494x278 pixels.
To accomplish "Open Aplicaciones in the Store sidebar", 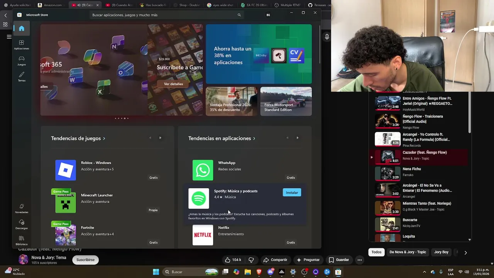I will click(22, 44).
